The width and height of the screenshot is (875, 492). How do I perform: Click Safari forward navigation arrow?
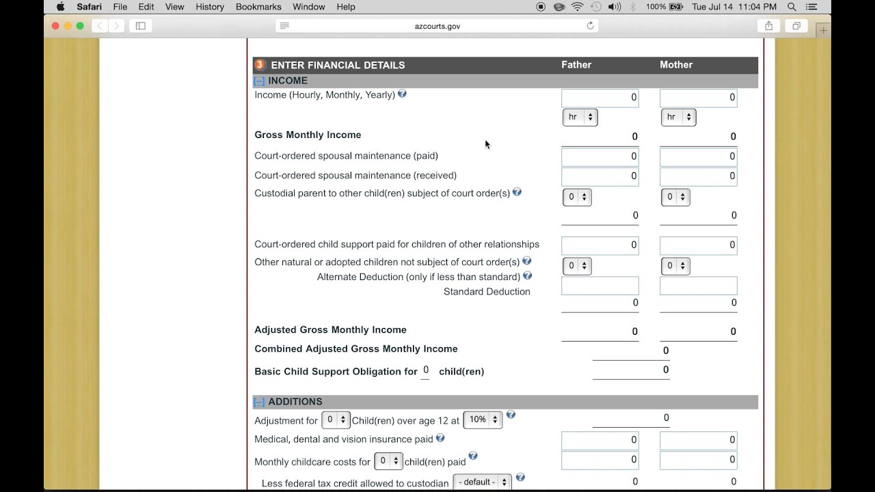(116, 26)
